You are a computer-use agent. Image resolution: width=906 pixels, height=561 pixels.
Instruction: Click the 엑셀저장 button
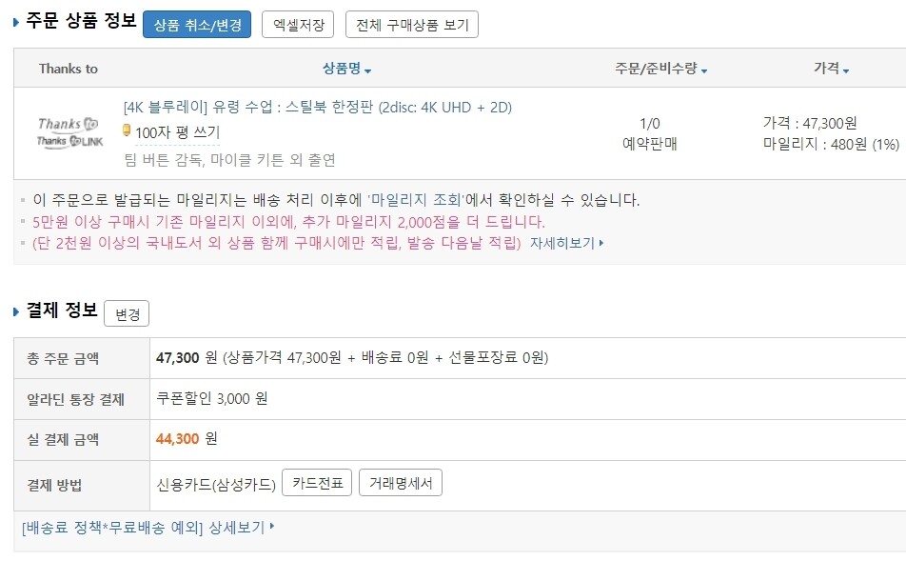[298, 25]
